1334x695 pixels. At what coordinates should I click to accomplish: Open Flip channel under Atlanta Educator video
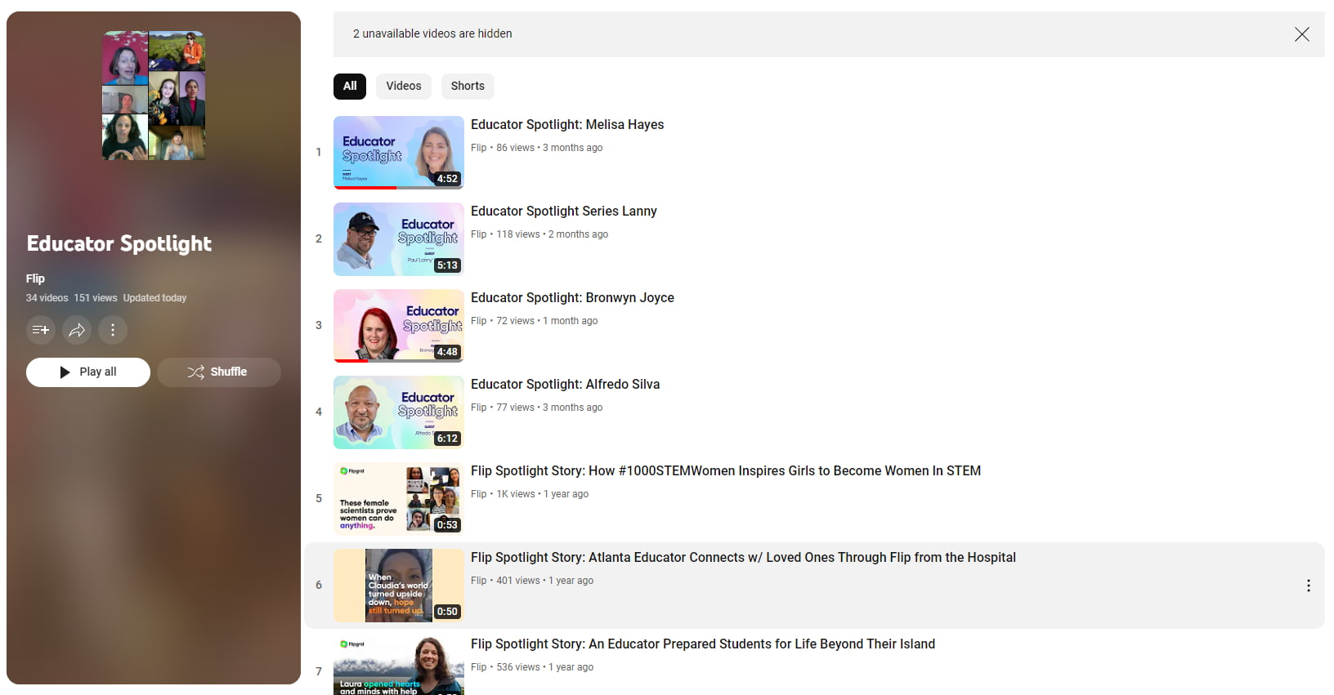tap(478, 581)
